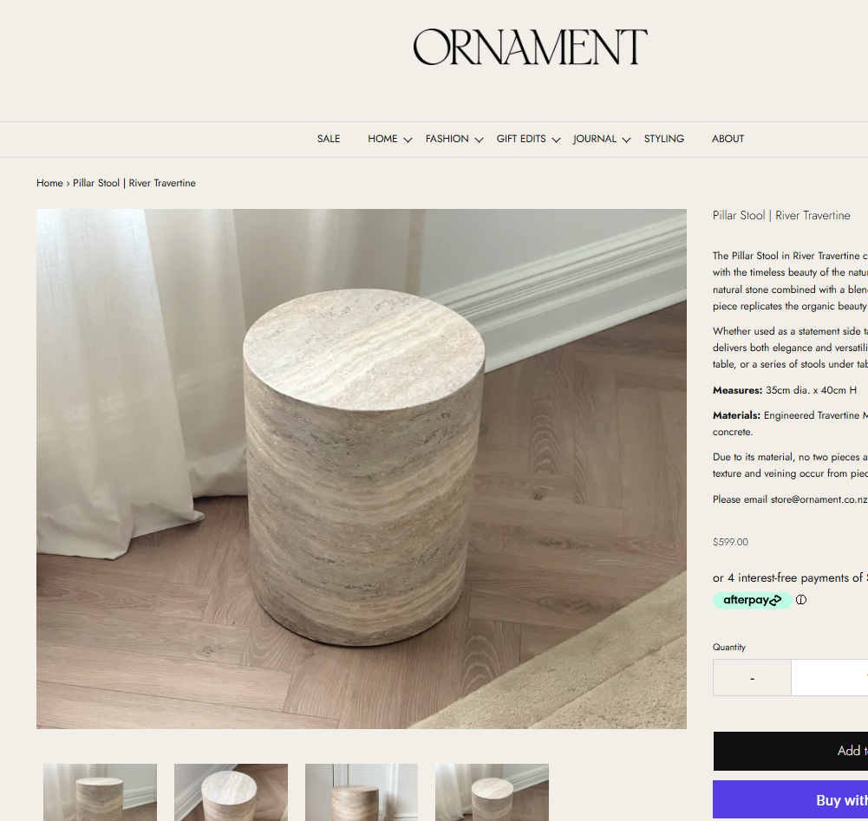Decrease quantity with the minus button
868x821 pixels.
[x=752, y=678]
